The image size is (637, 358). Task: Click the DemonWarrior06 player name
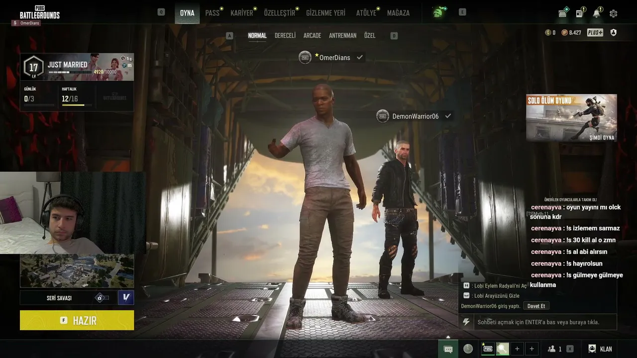pos(416,116)
